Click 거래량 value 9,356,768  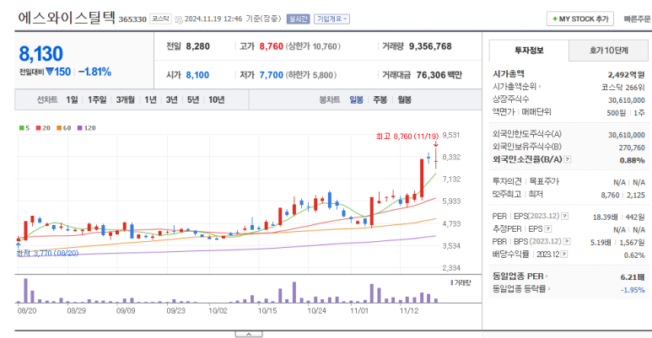coord(430,46)
